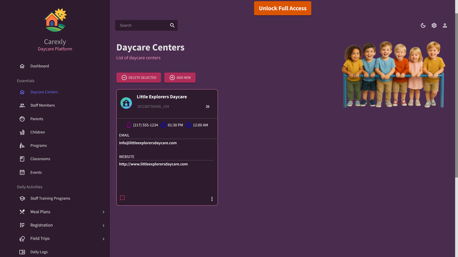Click the Unlock Full Access button
This screenshot has width=458, height=257.
(283, 8)
